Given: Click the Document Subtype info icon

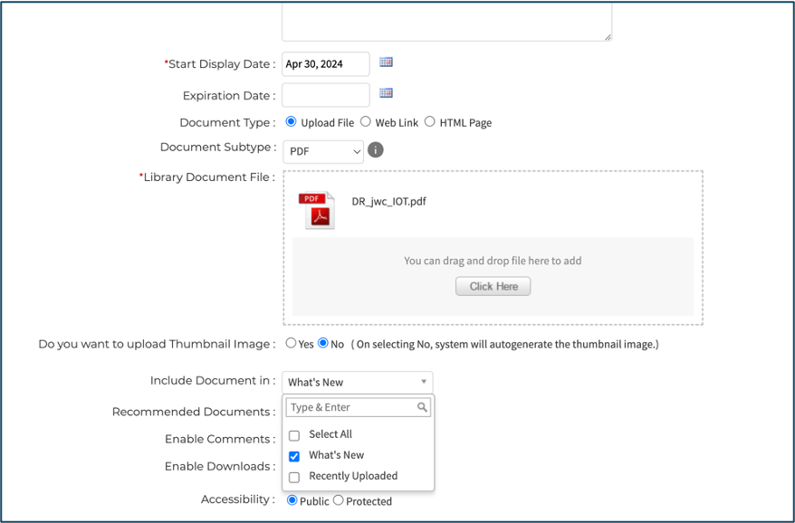Looking at the screenshot, I should [x=375, y=150].
